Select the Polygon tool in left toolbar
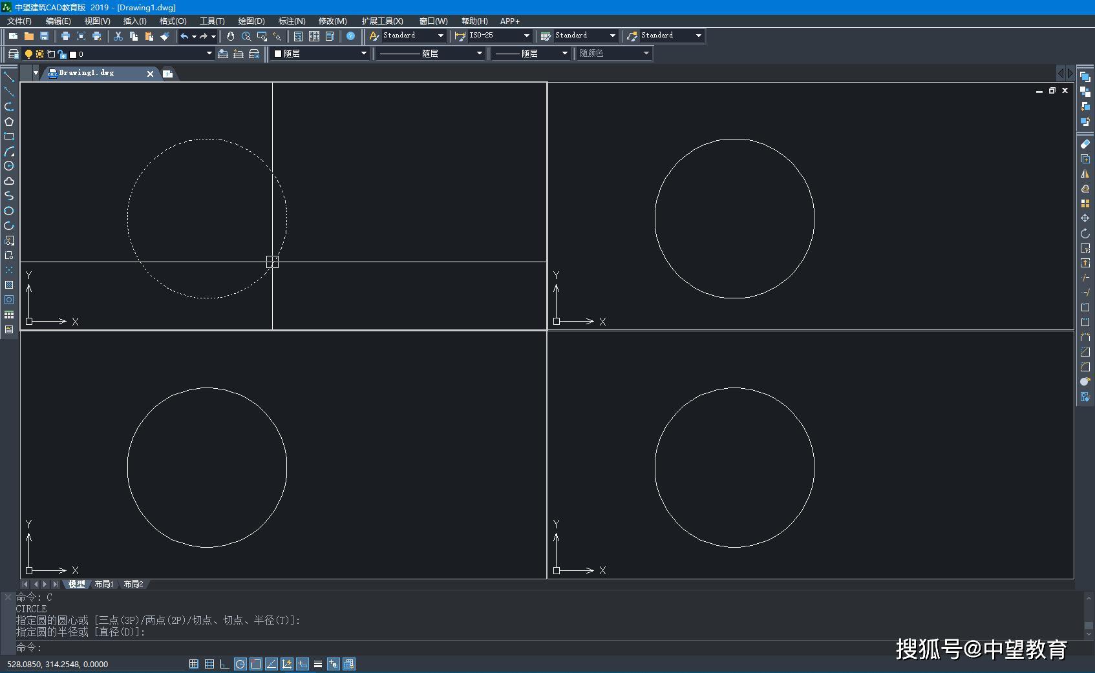1095x673 pixels. (9, 121)
